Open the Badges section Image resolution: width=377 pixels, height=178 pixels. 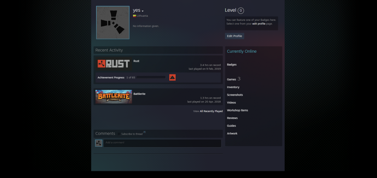click(x=232, y=64)
